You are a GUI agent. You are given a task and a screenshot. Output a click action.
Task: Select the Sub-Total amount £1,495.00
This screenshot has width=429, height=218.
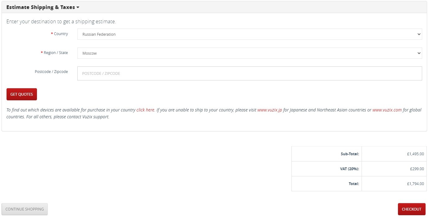(415, 154)
